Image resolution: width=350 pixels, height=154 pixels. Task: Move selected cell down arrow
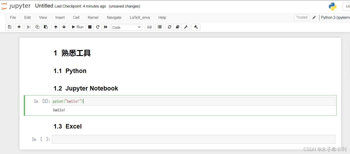click(x=64, y=27)
